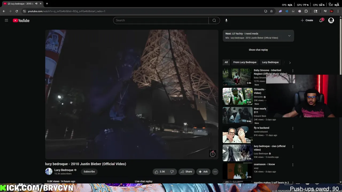Focus the YouTube search field
This screenshot has height=192, width=342.
pyautogui.click(x=161, y=20)
